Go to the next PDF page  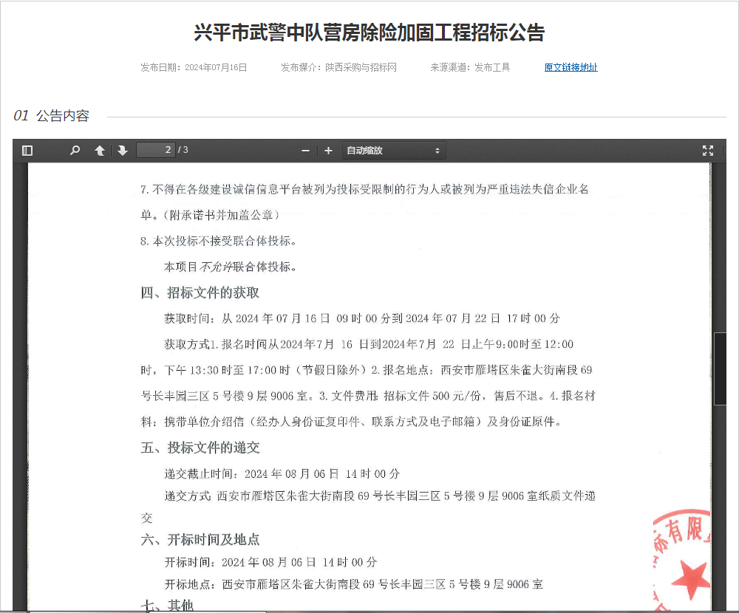[123, 151]
